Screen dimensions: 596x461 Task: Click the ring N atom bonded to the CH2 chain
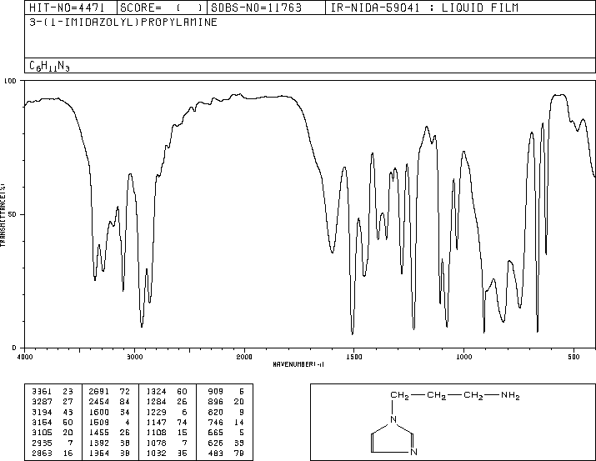393,419
